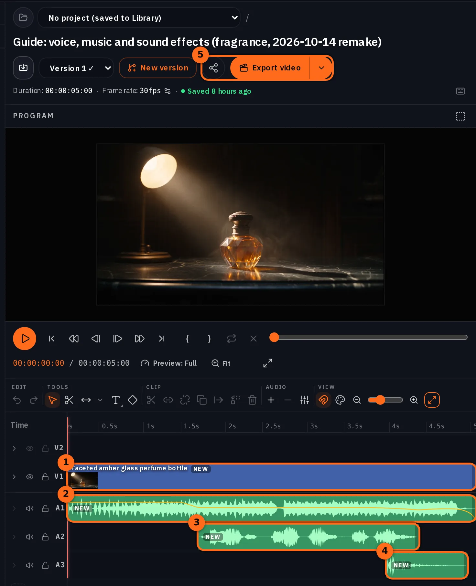Expand track V1 chevron

point(14,477)
